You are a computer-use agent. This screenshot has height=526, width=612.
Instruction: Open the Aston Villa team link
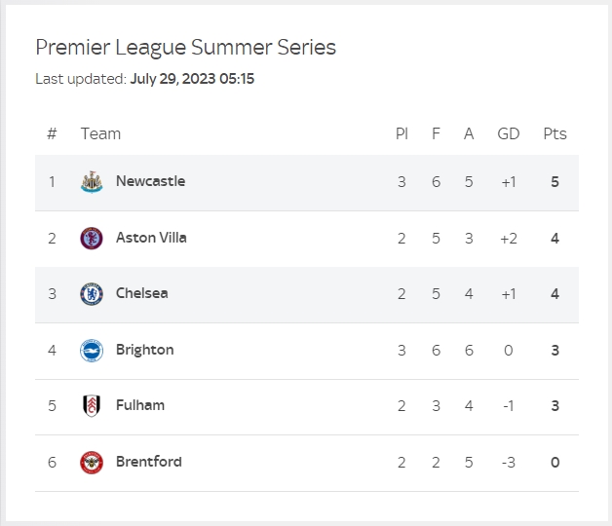(151, 238)
